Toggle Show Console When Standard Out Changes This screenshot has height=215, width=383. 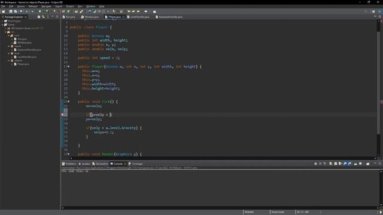[x=345, y=164]
